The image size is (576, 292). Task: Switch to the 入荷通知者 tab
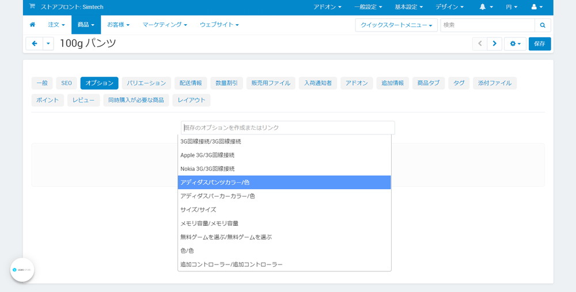coord(318,83)
